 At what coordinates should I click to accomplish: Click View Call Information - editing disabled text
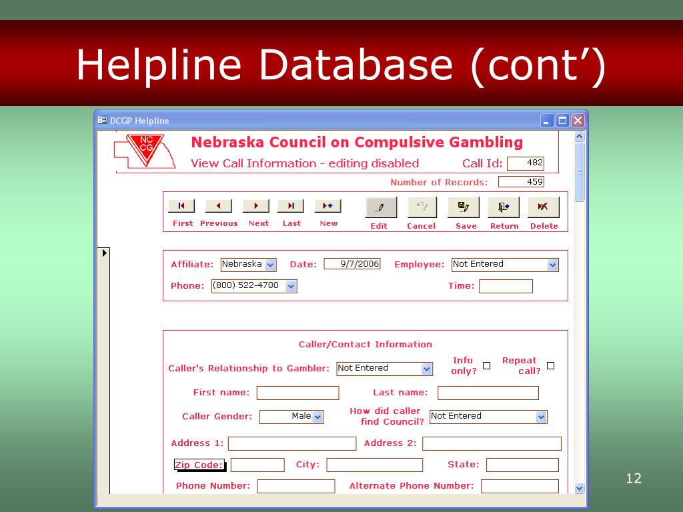click(x=304, y=164)
